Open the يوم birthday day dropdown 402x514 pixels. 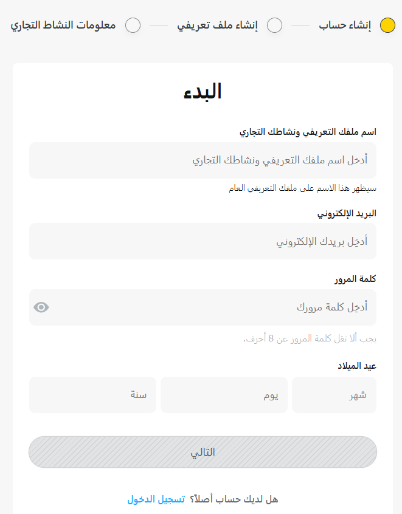point(224,395)
